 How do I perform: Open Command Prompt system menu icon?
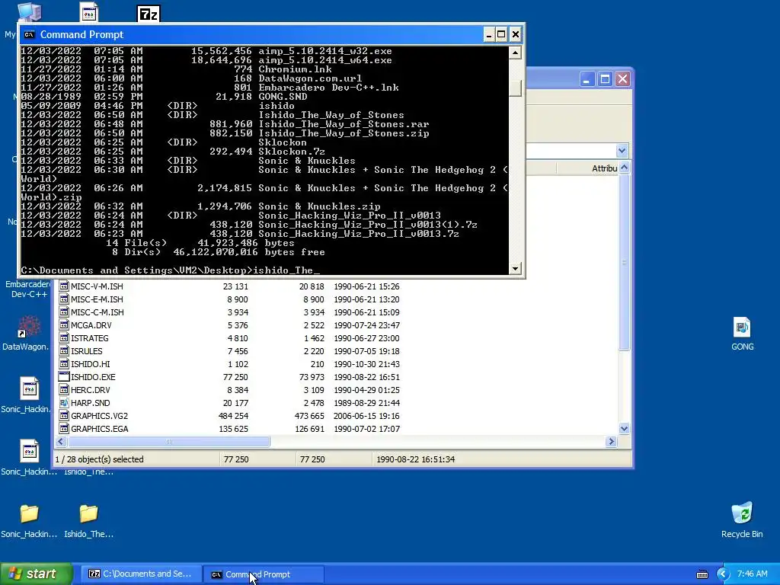pos(30,34)
